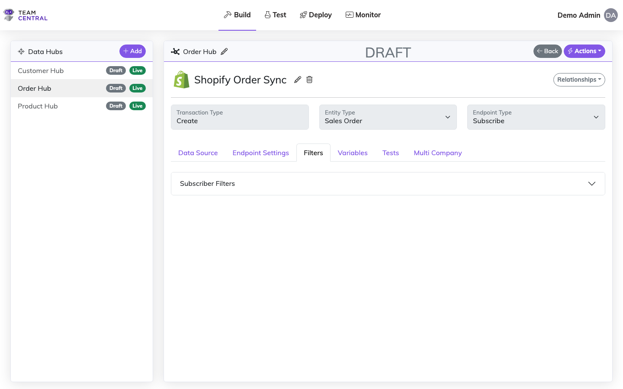Click the Test flask icon in the navbar
Viewport: 623px width, 389px height.
268,14
